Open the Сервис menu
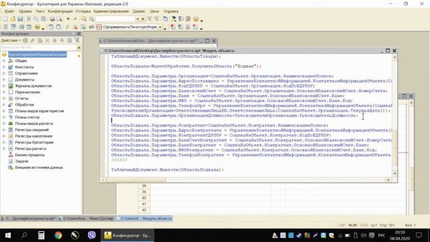The height and width of the screenshot is (242, 430). 139,11
